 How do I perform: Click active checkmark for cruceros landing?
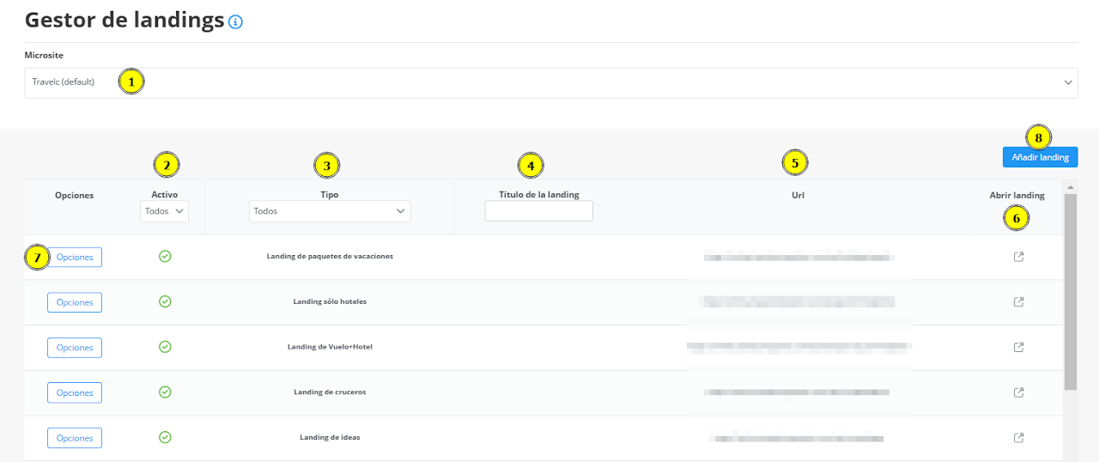coord(165,392)
